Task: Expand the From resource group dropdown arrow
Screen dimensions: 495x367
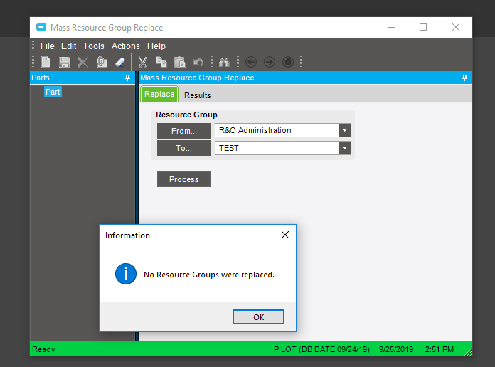Action: (344, 130)
